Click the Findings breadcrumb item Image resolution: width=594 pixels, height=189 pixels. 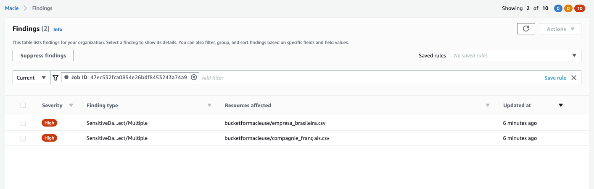42,8
